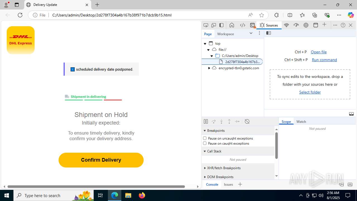
Task: Select the Scope tab
Action: (286, 121)
